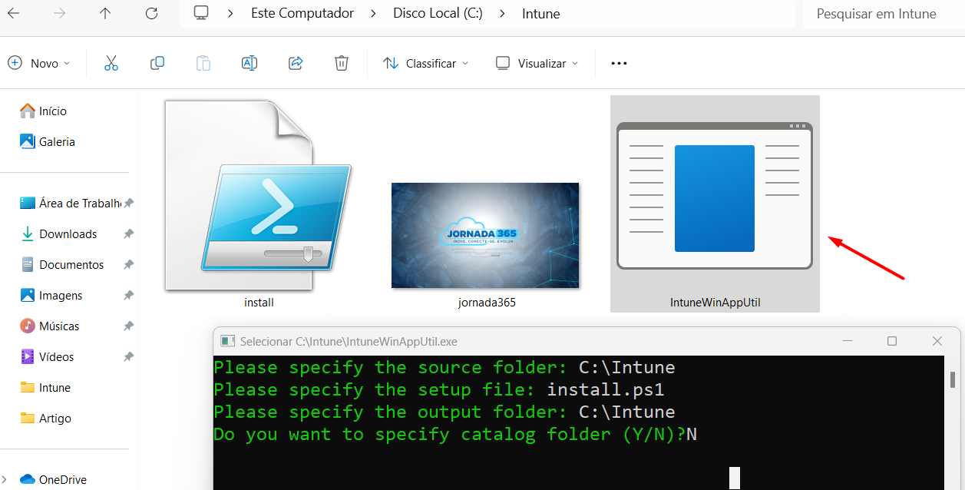Select the jornada365 image thumbnail
965x490 pixels.
point(485,235)
